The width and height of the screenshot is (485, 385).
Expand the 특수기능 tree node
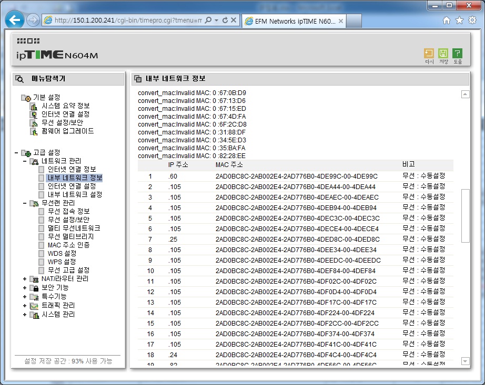click(x=25, y=297)
